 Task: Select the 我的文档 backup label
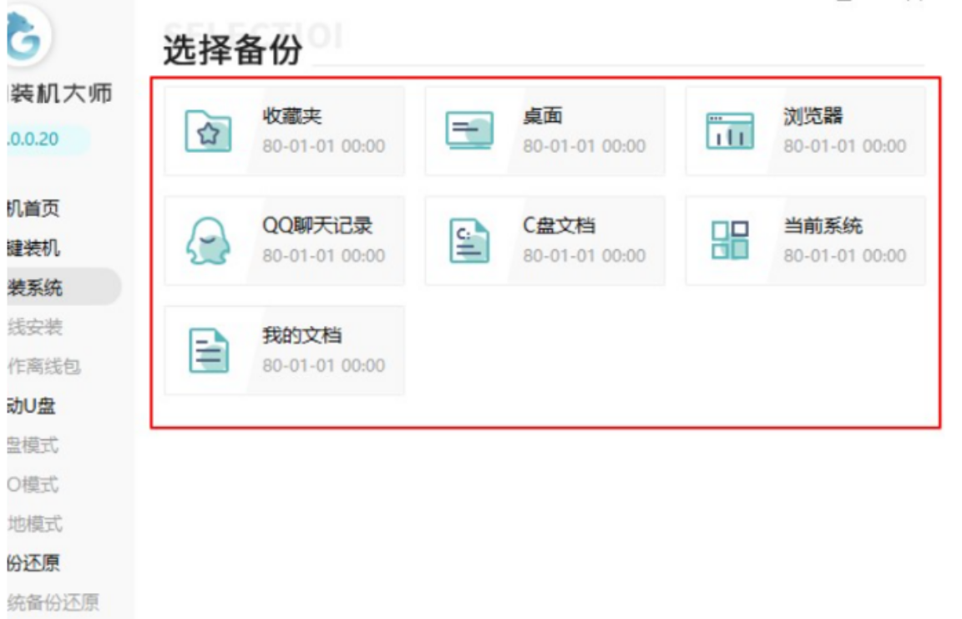tap(301, 335)
